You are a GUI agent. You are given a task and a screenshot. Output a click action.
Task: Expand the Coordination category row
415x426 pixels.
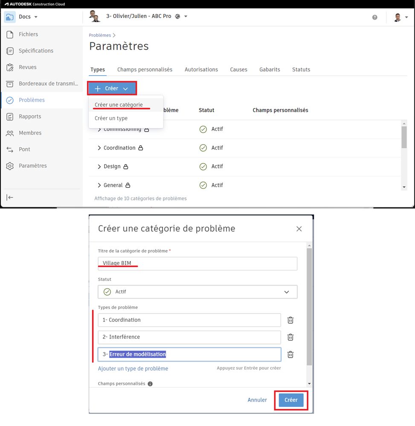click(x=99, y=148)
